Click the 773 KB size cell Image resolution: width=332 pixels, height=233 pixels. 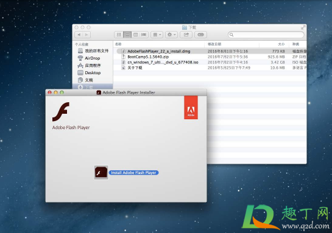point(278,51)
